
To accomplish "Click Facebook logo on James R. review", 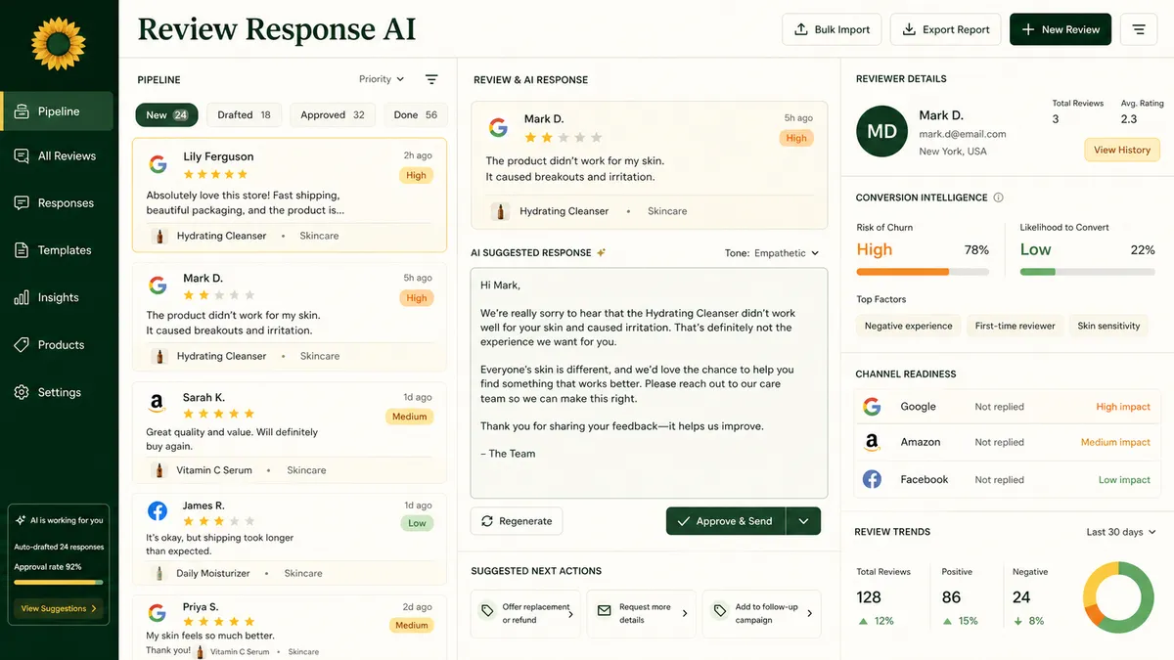I will click(x=157, y=511).
